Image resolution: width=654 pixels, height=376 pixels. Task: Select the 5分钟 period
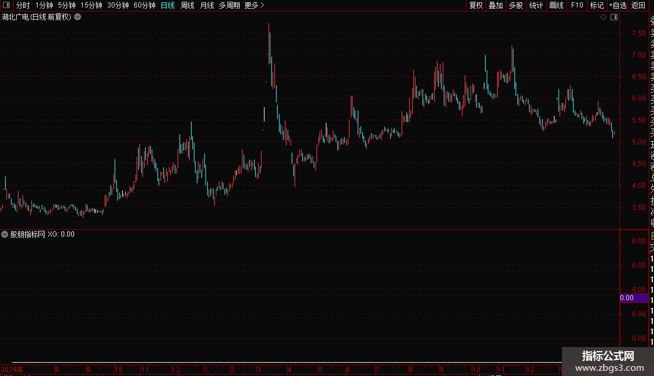point(67,5)
